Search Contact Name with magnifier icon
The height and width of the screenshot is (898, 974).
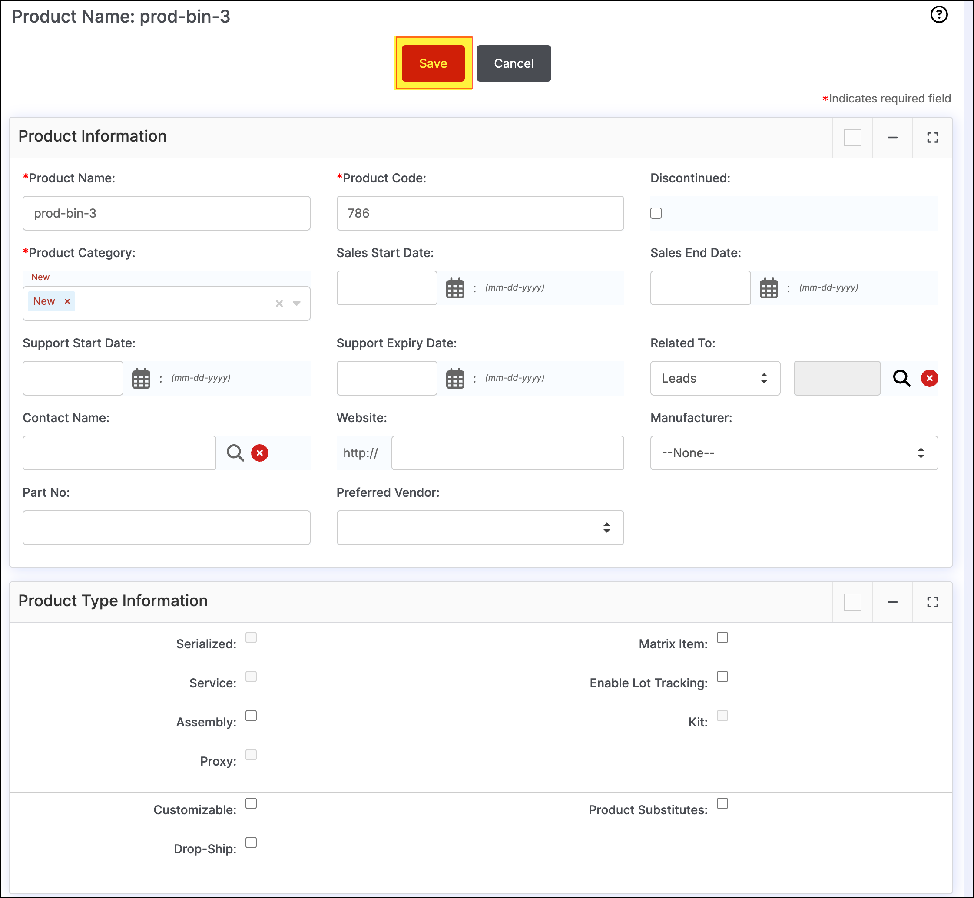pos(235,453)
